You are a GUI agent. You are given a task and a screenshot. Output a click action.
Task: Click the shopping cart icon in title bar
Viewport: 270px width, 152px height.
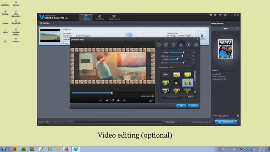[x=211, y=15]
